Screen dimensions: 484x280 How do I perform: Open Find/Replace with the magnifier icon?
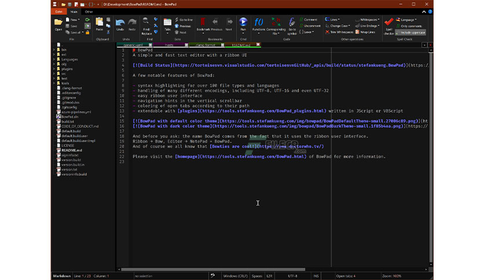(x=146, y=21)
